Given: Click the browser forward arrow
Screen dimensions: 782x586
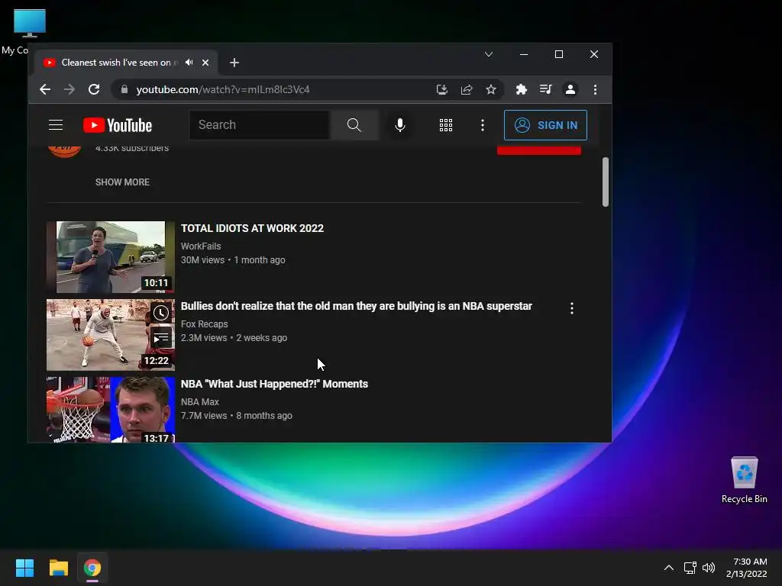Looking at the screenshot, I should click(69, 90).
